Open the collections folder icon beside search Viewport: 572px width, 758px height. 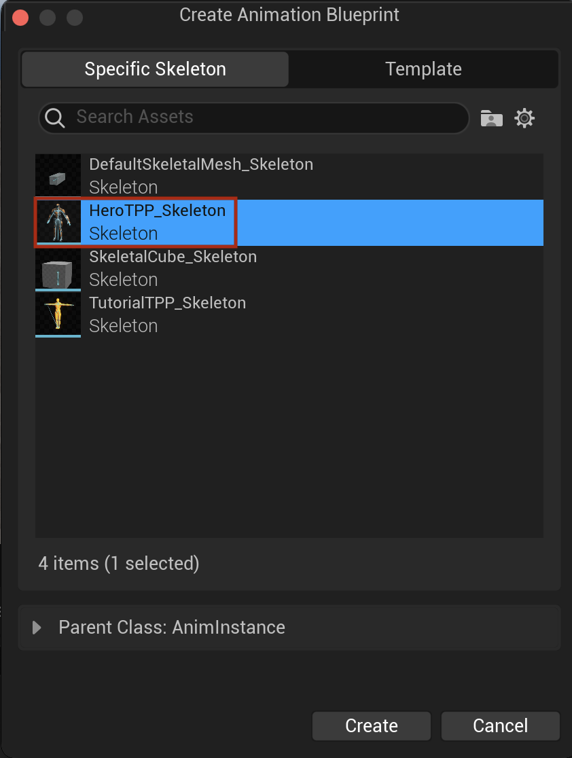[491, 118]
